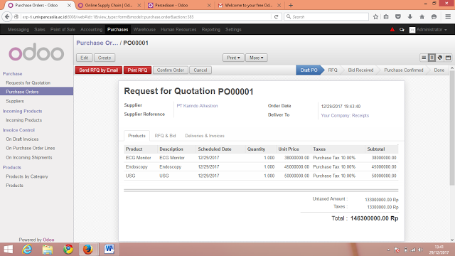Viewport: 455px width, 256px height.
Task: Expand the Print dropdown
Action: pyautogui.click(x=233, y=58)
